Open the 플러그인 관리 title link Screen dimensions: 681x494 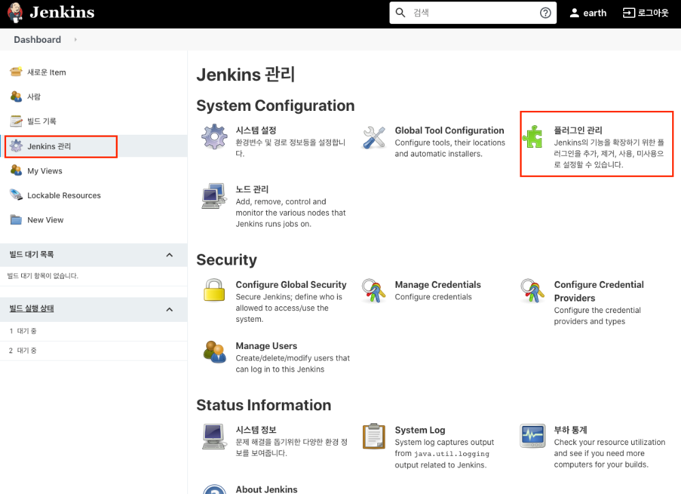pos(577,130)
